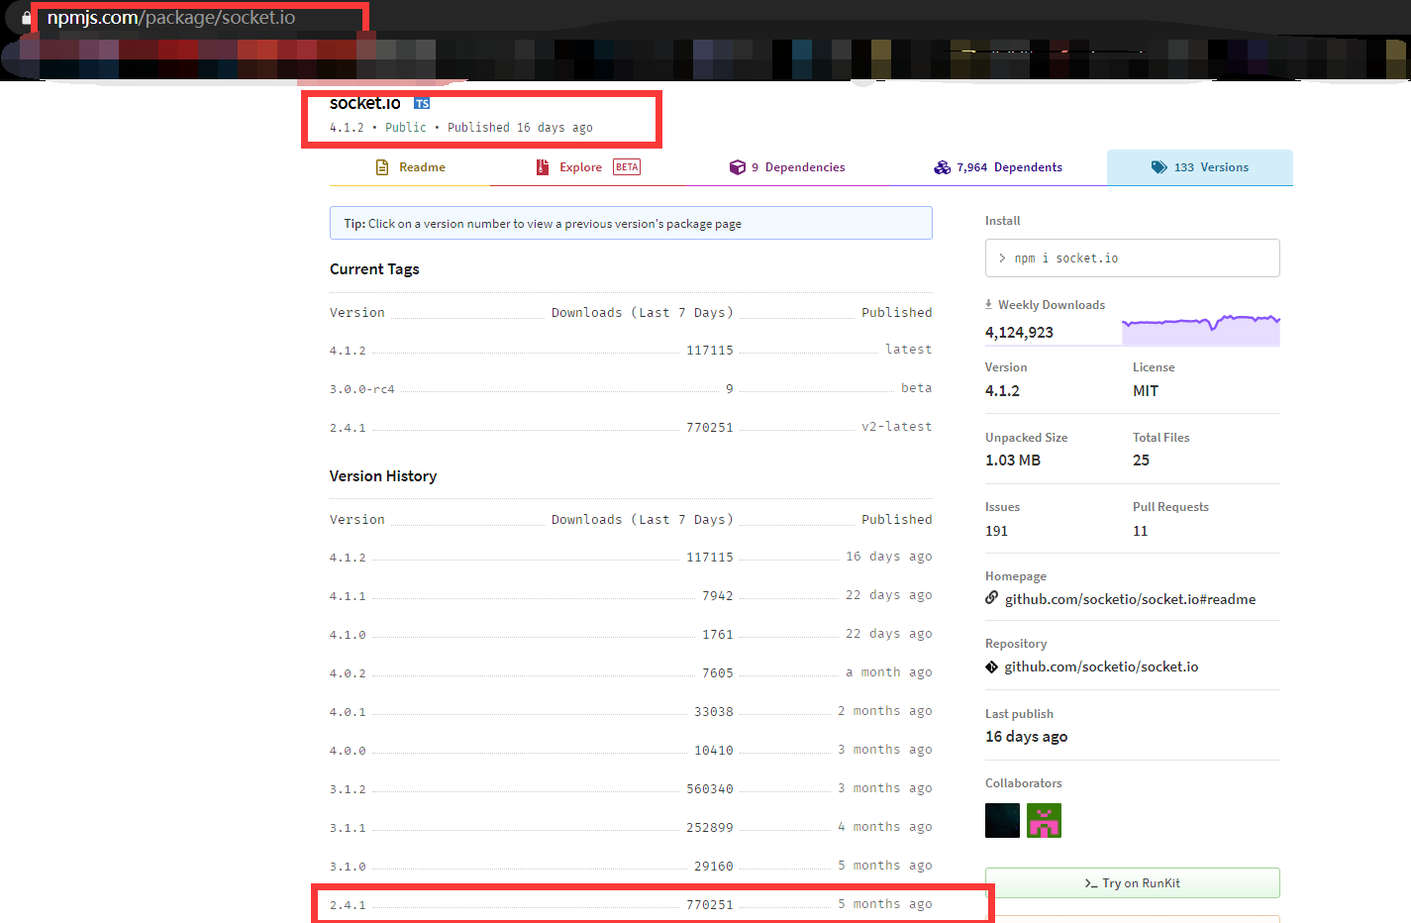Open the pink and green collaborator avatar
Screen dimensions: 1411x923
pos(1044,820)
